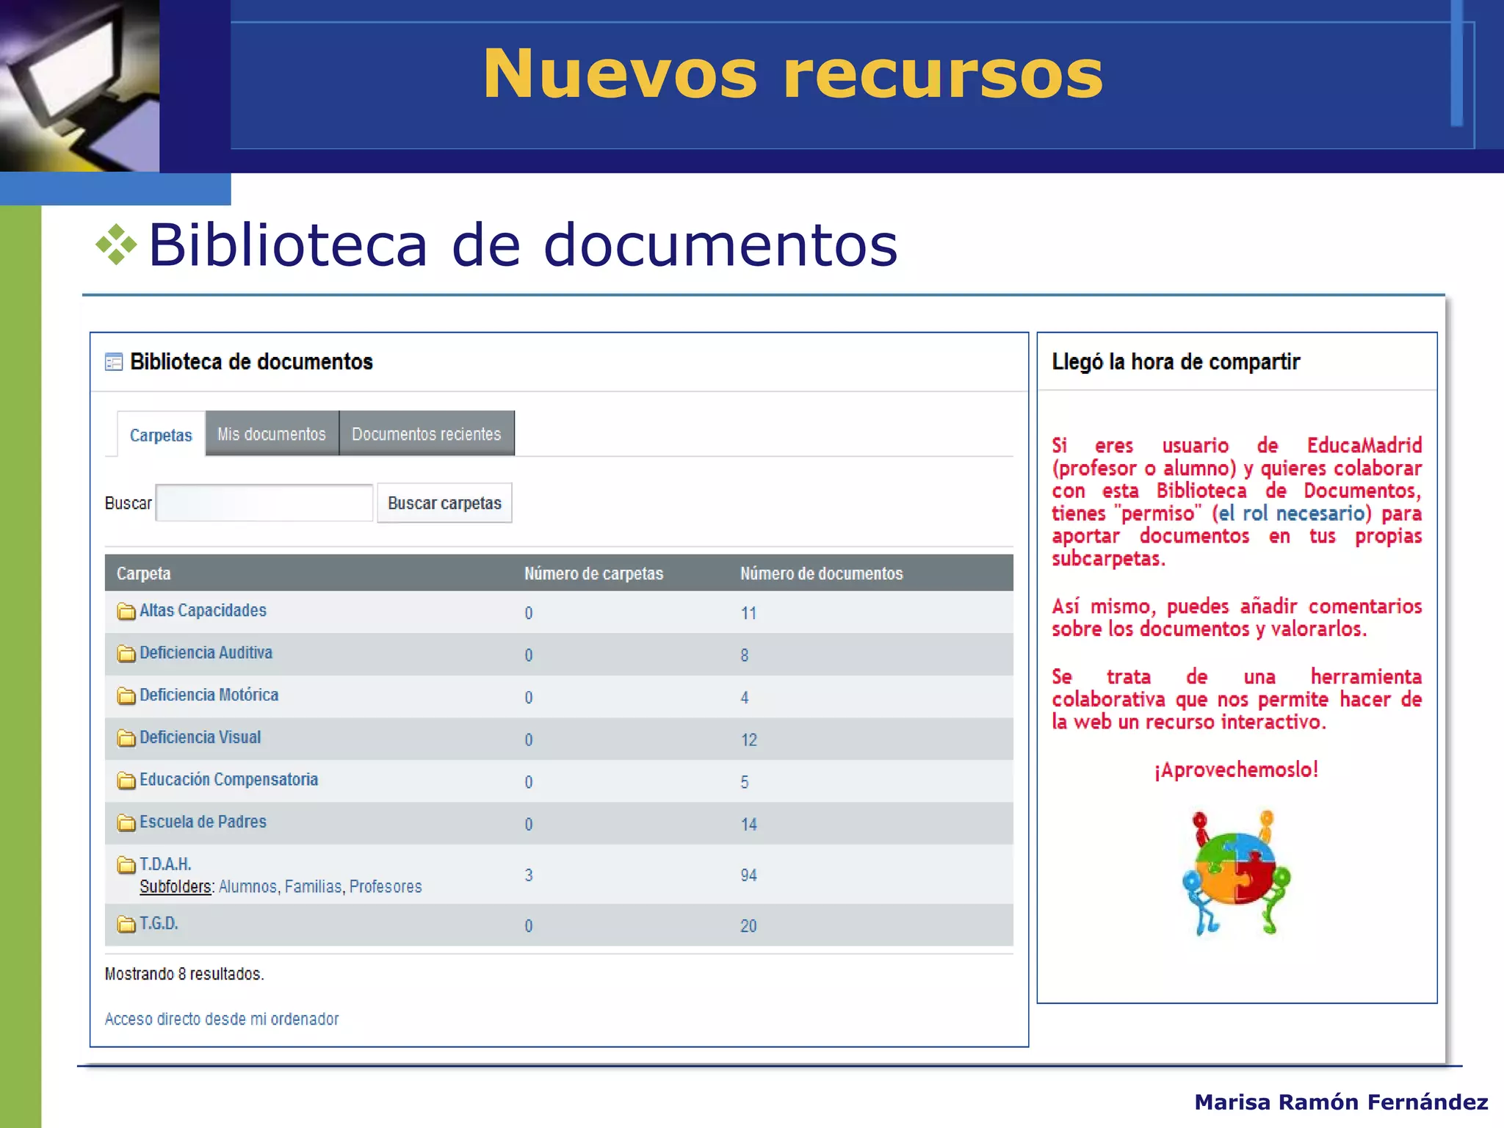Screen dimensions: 1504x1128
Task: Click document count 94 for T.D.A.H.
Action: [748, 875]
